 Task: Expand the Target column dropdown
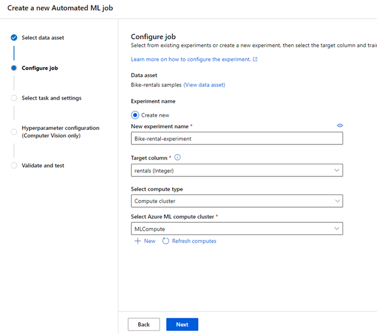237,171
